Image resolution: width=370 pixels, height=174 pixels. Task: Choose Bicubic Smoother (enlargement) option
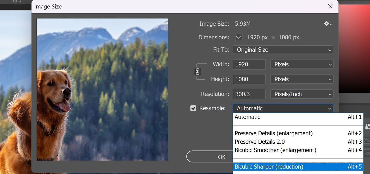(x=298, y=150)
